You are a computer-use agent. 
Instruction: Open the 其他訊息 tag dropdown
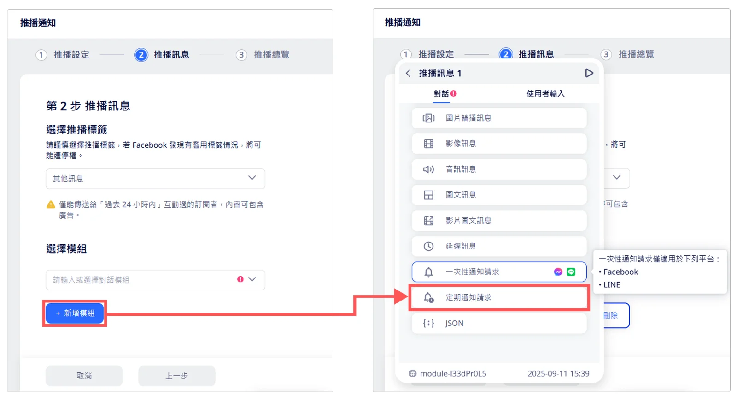[155, 179]
